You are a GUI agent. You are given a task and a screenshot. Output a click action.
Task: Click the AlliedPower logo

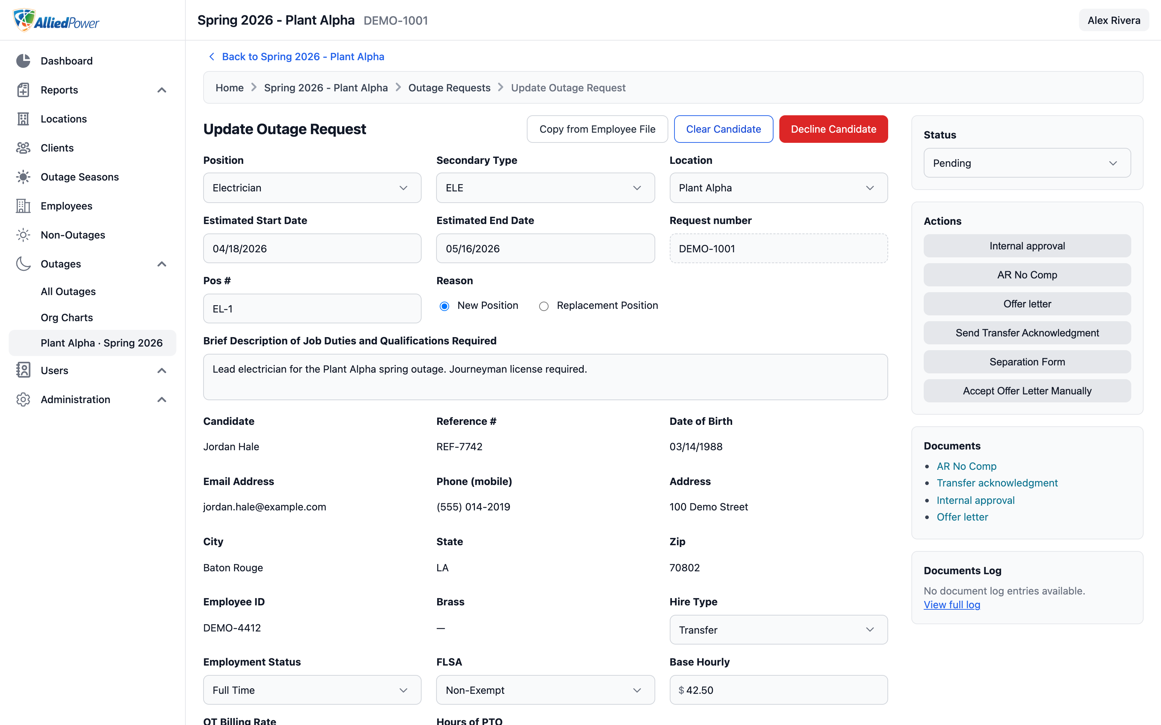coord(56,20)
